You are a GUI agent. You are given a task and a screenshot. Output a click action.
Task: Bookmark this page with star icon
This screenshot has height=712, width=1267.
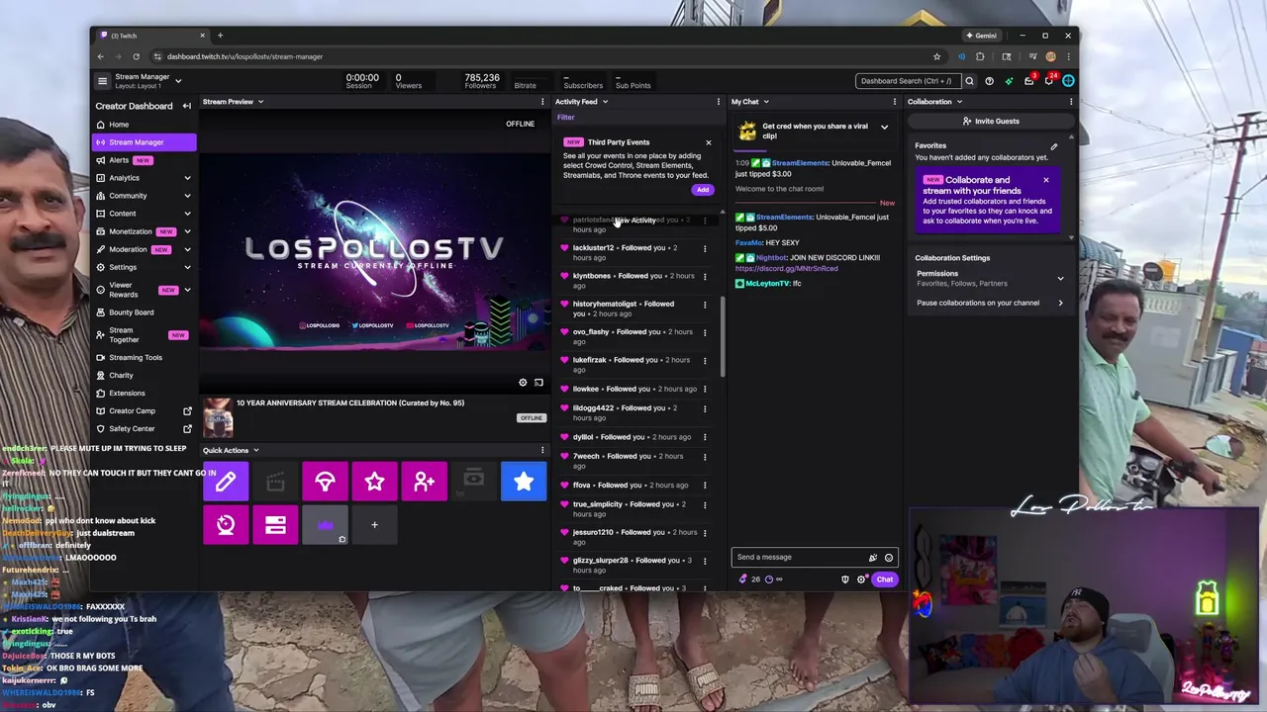[936, 56]
